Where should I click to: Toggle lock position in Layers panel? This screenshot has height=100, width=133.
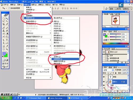pos(113,73)
